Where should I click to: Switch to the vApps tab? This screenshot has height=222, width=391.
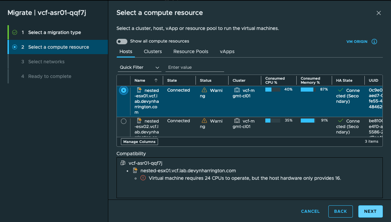click(227, 51)
